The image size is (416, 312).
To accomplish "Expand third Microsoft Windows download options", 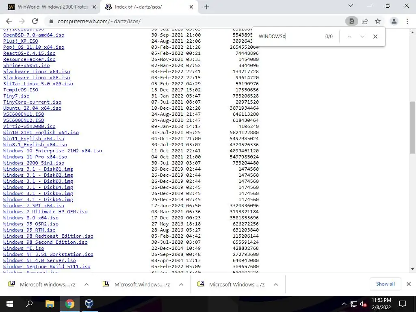I will click(x=276, y=284).
